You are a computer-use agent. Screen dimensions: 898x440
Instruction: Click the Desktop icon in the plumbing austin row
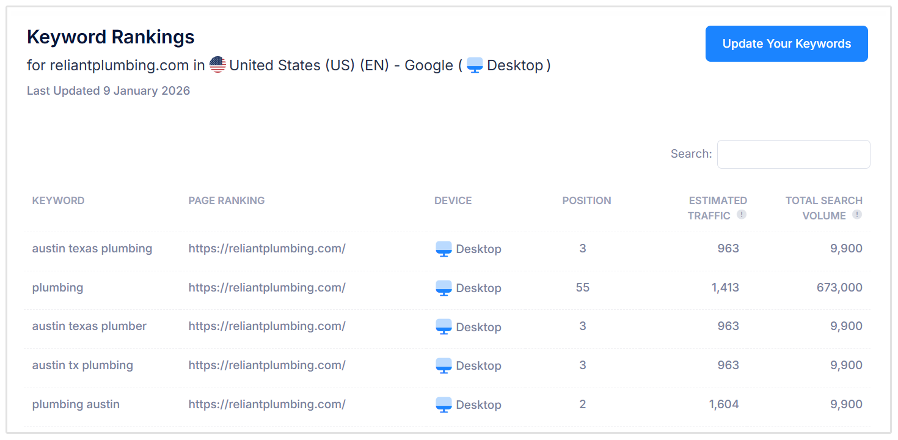444,405
